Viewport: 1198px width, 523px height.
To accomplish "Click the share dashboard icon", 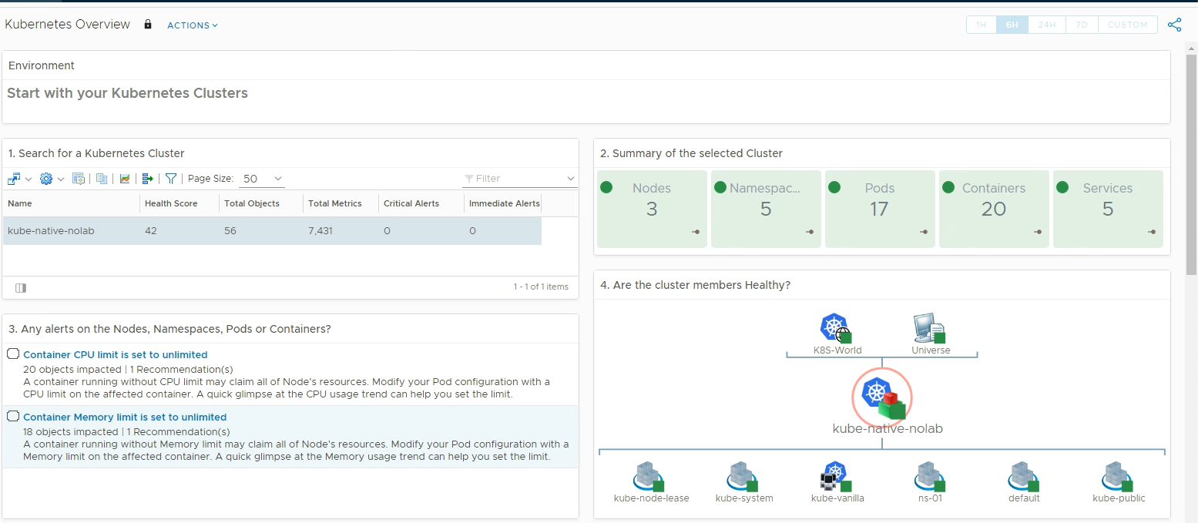I will [1174, 25].
